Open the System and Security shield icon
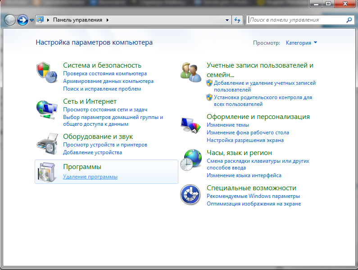 coord(47,72)
